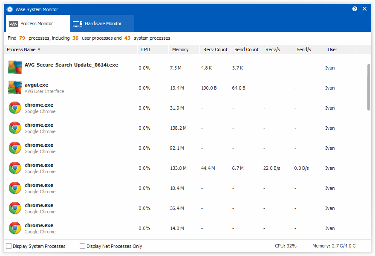Click Chrome icon of the 138.2 M process

click(x=15, y=128)
